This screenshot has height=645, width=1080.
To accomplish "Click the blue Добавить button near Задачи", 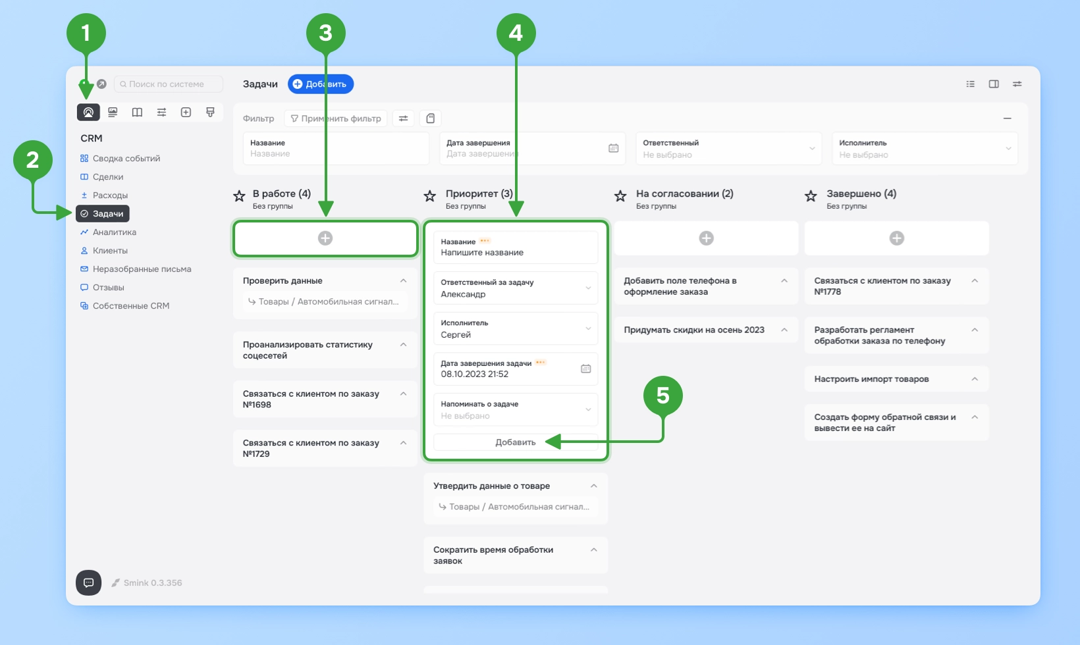I will [321, 84].
